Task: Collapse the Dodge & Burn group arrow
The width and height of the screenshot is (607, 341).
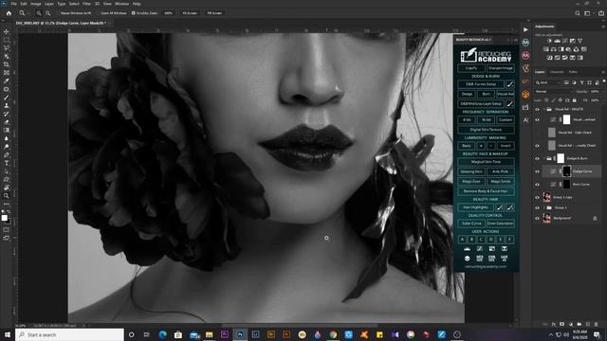Action: coord(543,158)
